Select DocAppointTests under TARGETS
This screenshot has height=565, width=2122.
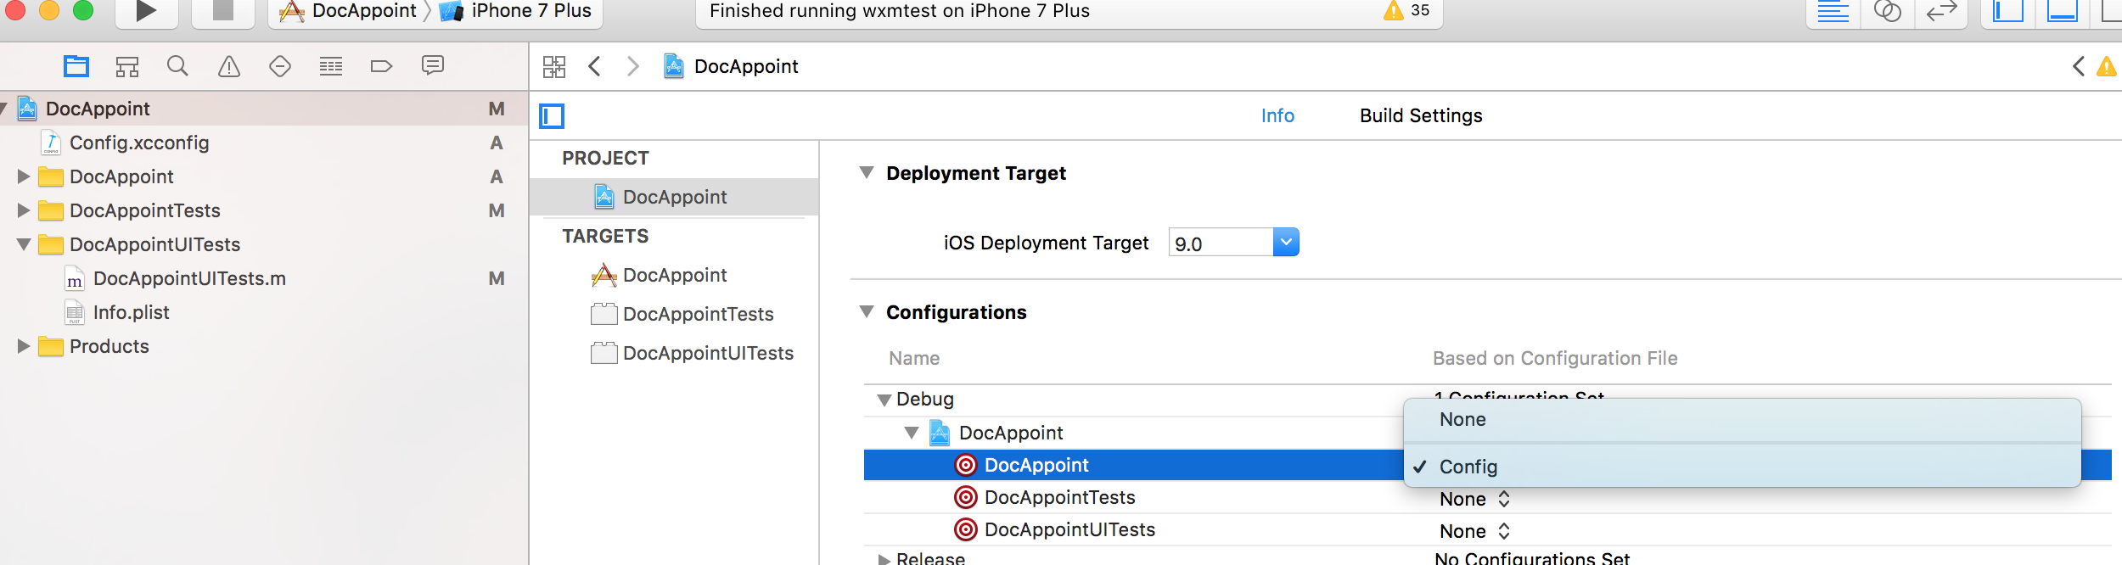[x=674, y=314]
